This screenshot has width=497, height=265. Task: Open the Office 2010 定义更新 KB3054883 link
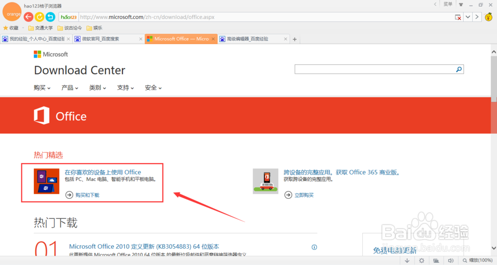144,246
